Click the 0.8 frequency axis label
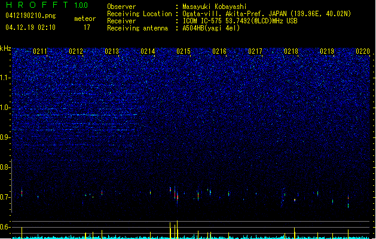Viewport: 376px width, 239px height. point(5,167)
